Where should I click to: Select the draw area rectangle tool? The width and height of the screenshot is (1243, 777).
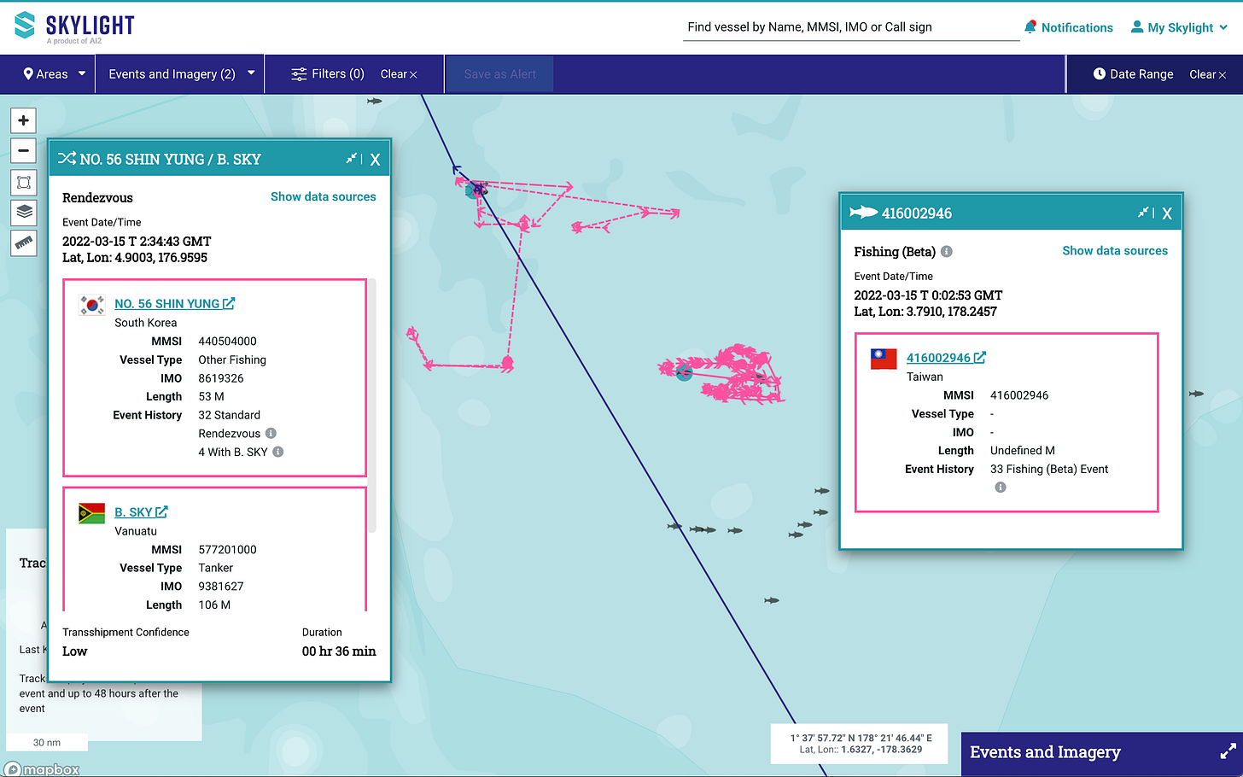(24, 182)
